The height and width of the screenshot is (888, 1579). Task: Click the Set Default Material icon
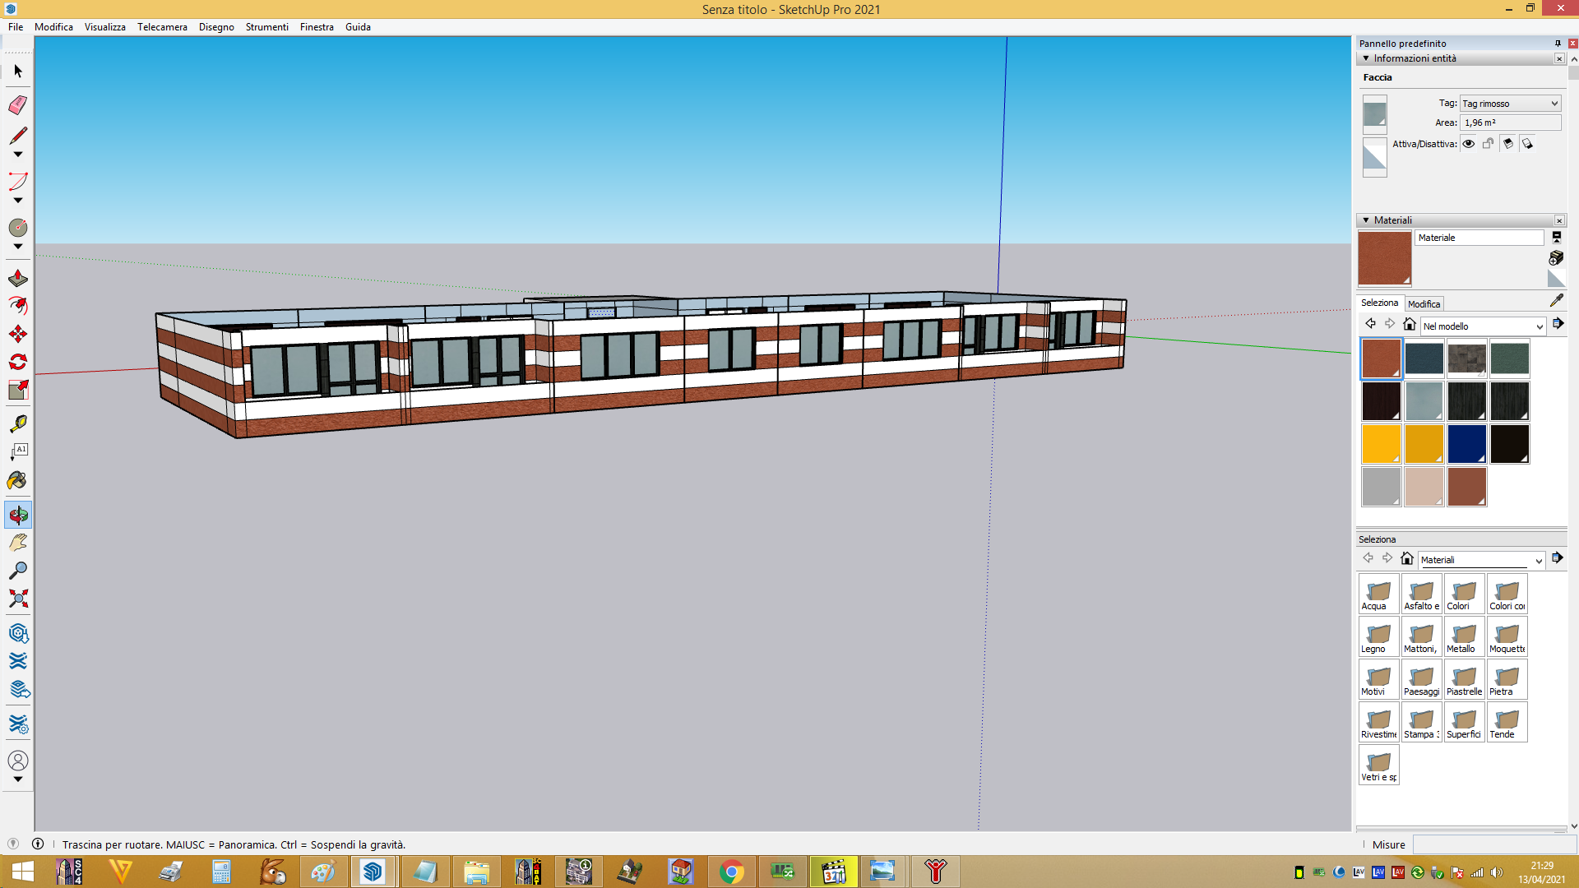pos(1556,280)
